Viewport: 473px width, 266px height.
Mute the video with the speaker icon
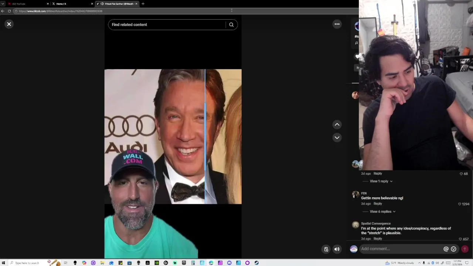[x=337, y=249]
